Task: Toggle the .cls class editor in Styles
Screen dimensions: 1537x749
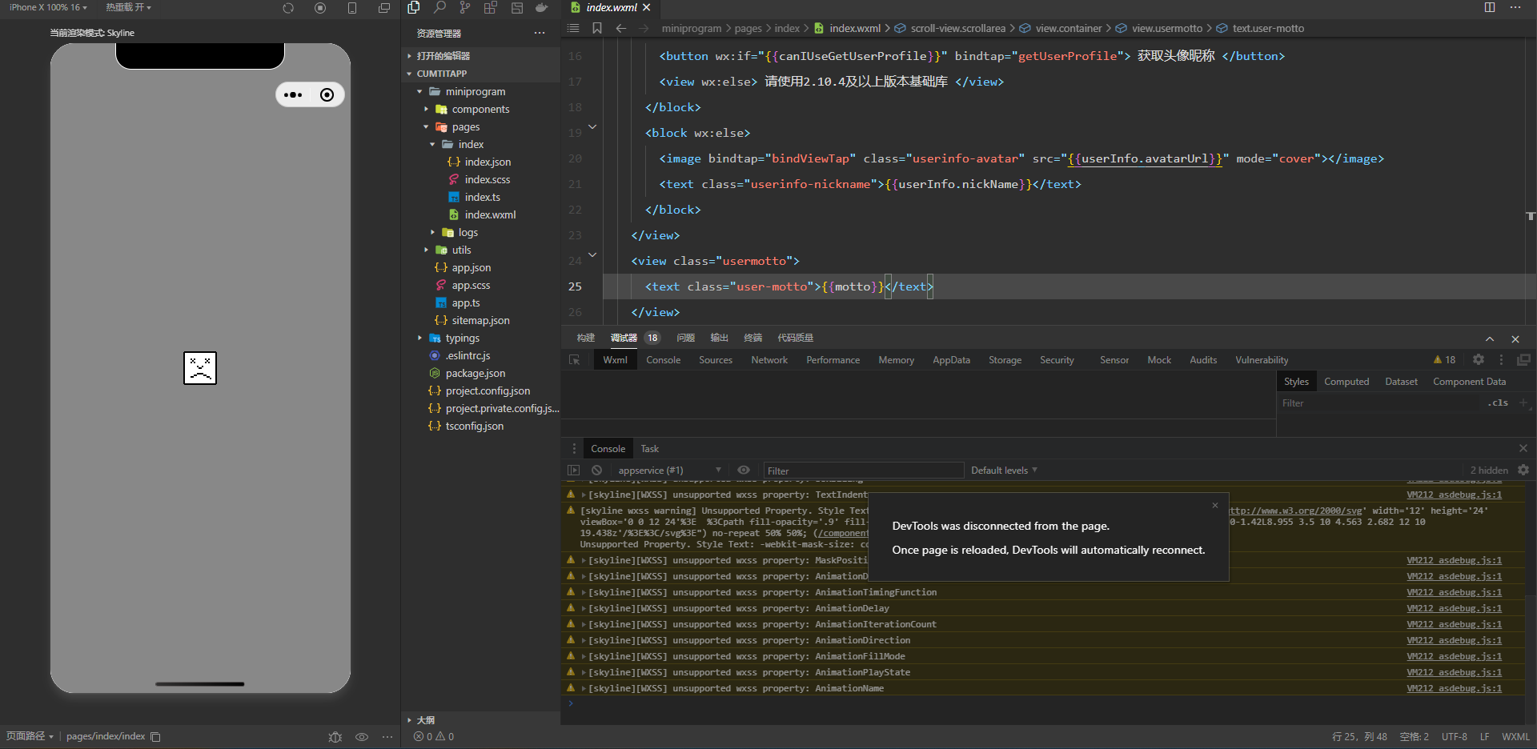Action: point(1498,403)
